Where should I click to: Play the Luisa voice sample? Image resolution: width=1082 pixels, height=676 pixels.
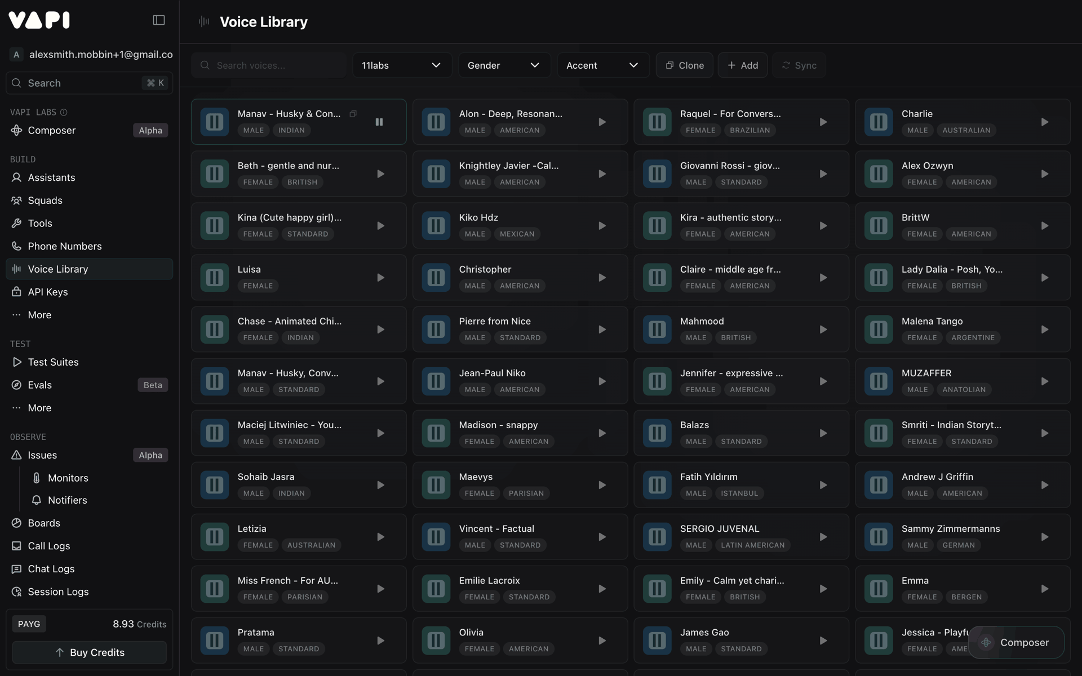click(380, 277)
